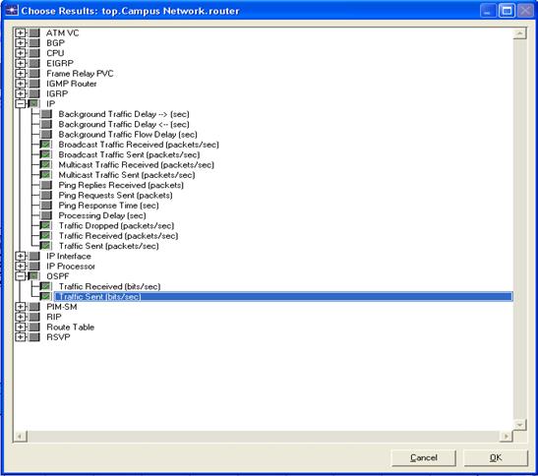Click the IP Interface category status icon

click(x=34, y=256)
